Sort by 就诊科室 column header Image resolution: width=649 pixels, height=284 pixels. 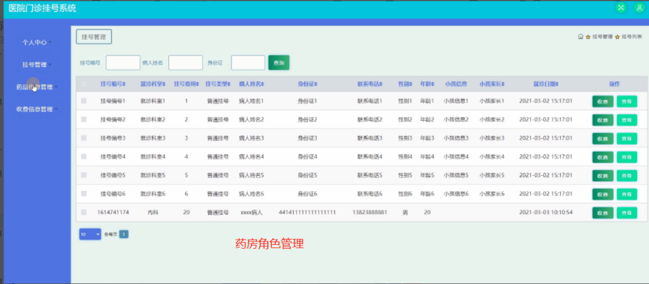tap(153, 84)
